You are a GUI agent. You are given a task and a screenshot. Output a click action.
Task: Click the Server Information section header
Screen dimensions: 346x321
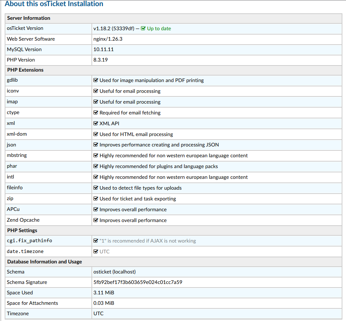[29, 18]
